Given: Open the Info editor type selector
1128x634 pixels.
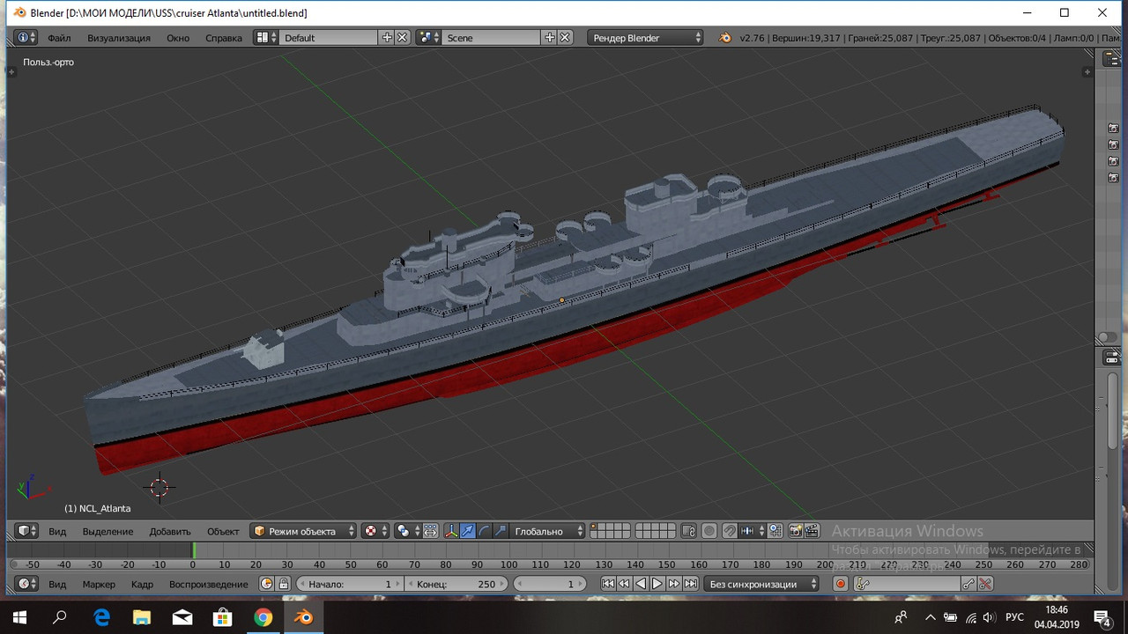Looking at the screenshot, I should coord(27,38).
